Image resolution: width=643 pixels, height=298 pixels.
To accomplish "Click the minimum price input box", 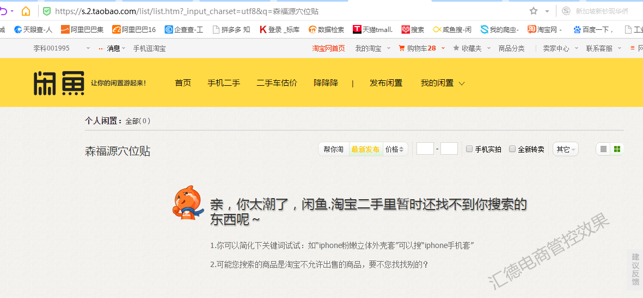I will coord(425,149).
